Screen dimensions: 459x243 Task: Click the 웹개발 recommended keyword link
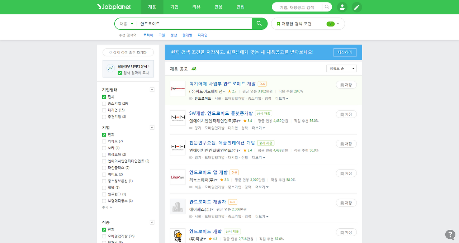(188, 35)
